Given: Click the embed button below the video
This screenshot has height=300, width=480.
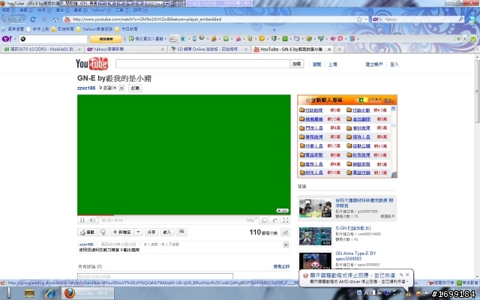Looking at the screenshot, I should [167, 232].
